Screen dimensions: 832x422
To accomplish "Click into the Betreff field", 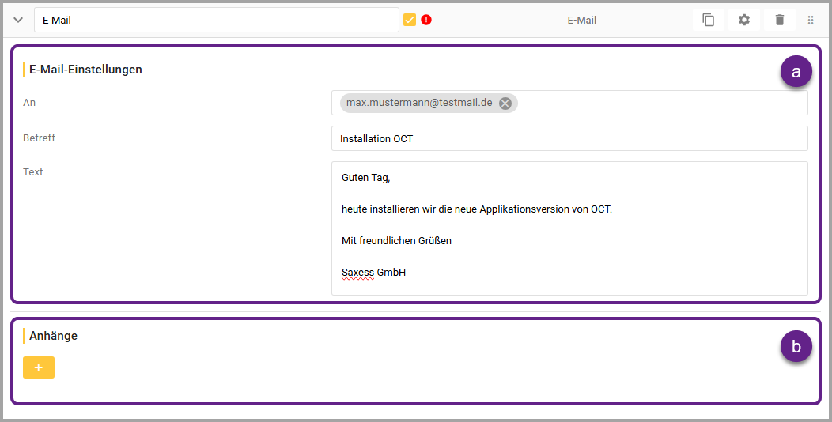I will click(569, 138).
